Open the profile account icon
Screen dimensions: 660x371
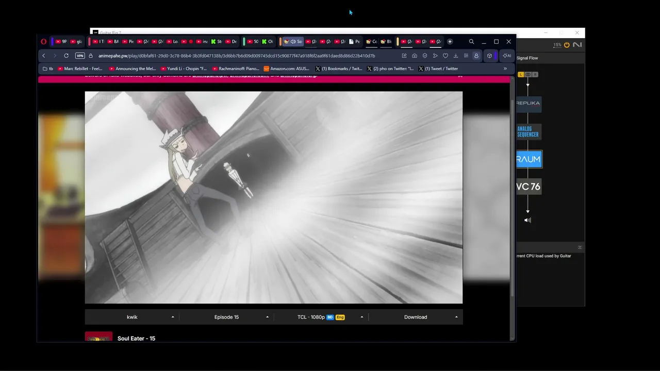pos(476,56)
